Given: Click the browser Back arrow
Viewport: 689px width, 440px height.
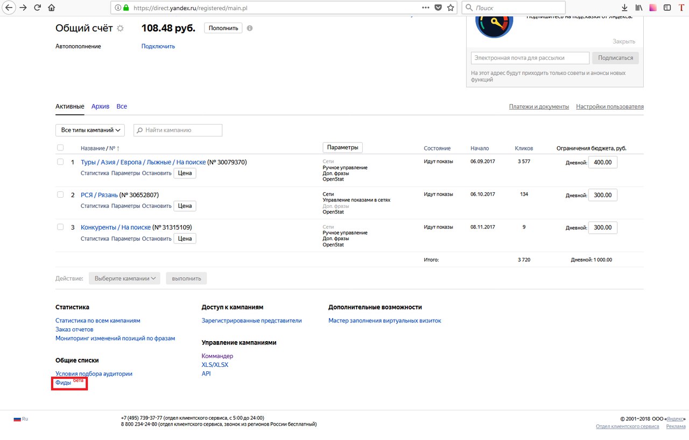Looking at the screenshot, I should point(9,8).
